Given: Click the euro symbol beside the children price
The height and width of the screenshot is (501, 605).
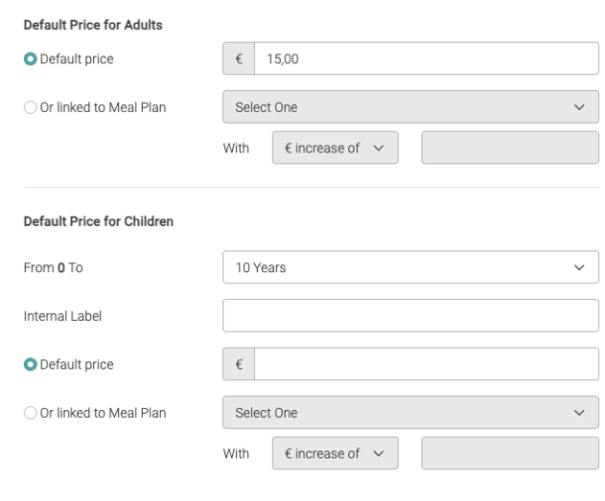Looking at the screenshot, I should pos(239,364).
